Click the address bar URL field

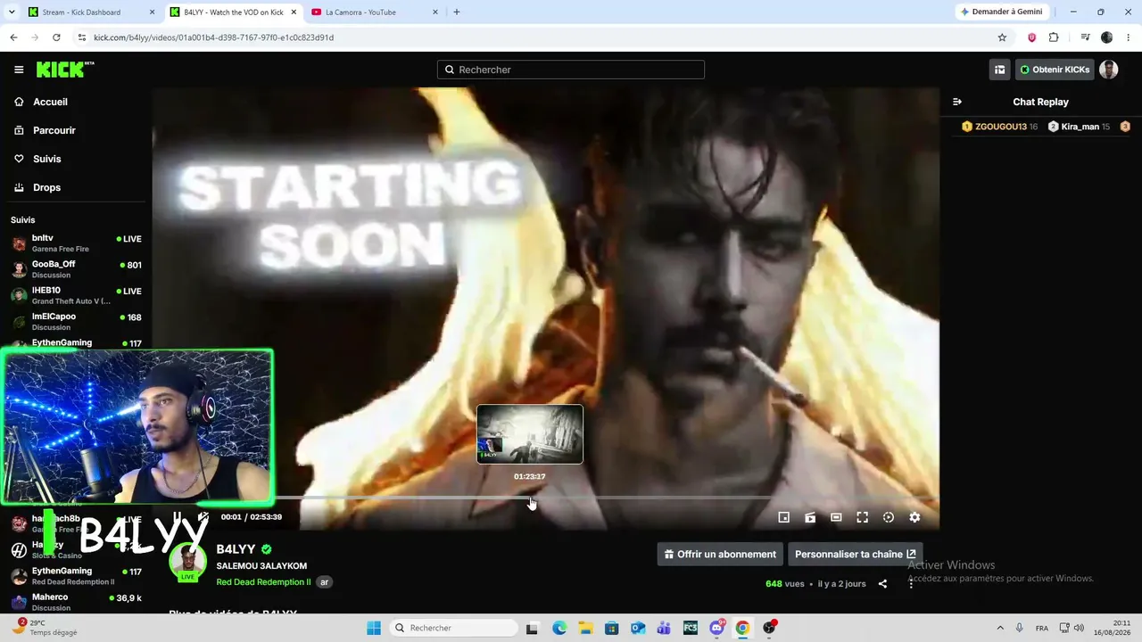[x=535, y=37]
